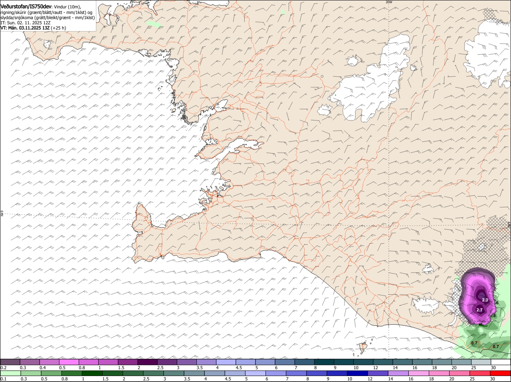Click the 0.7 value label nearest the right edge

[x=495, y=347]
